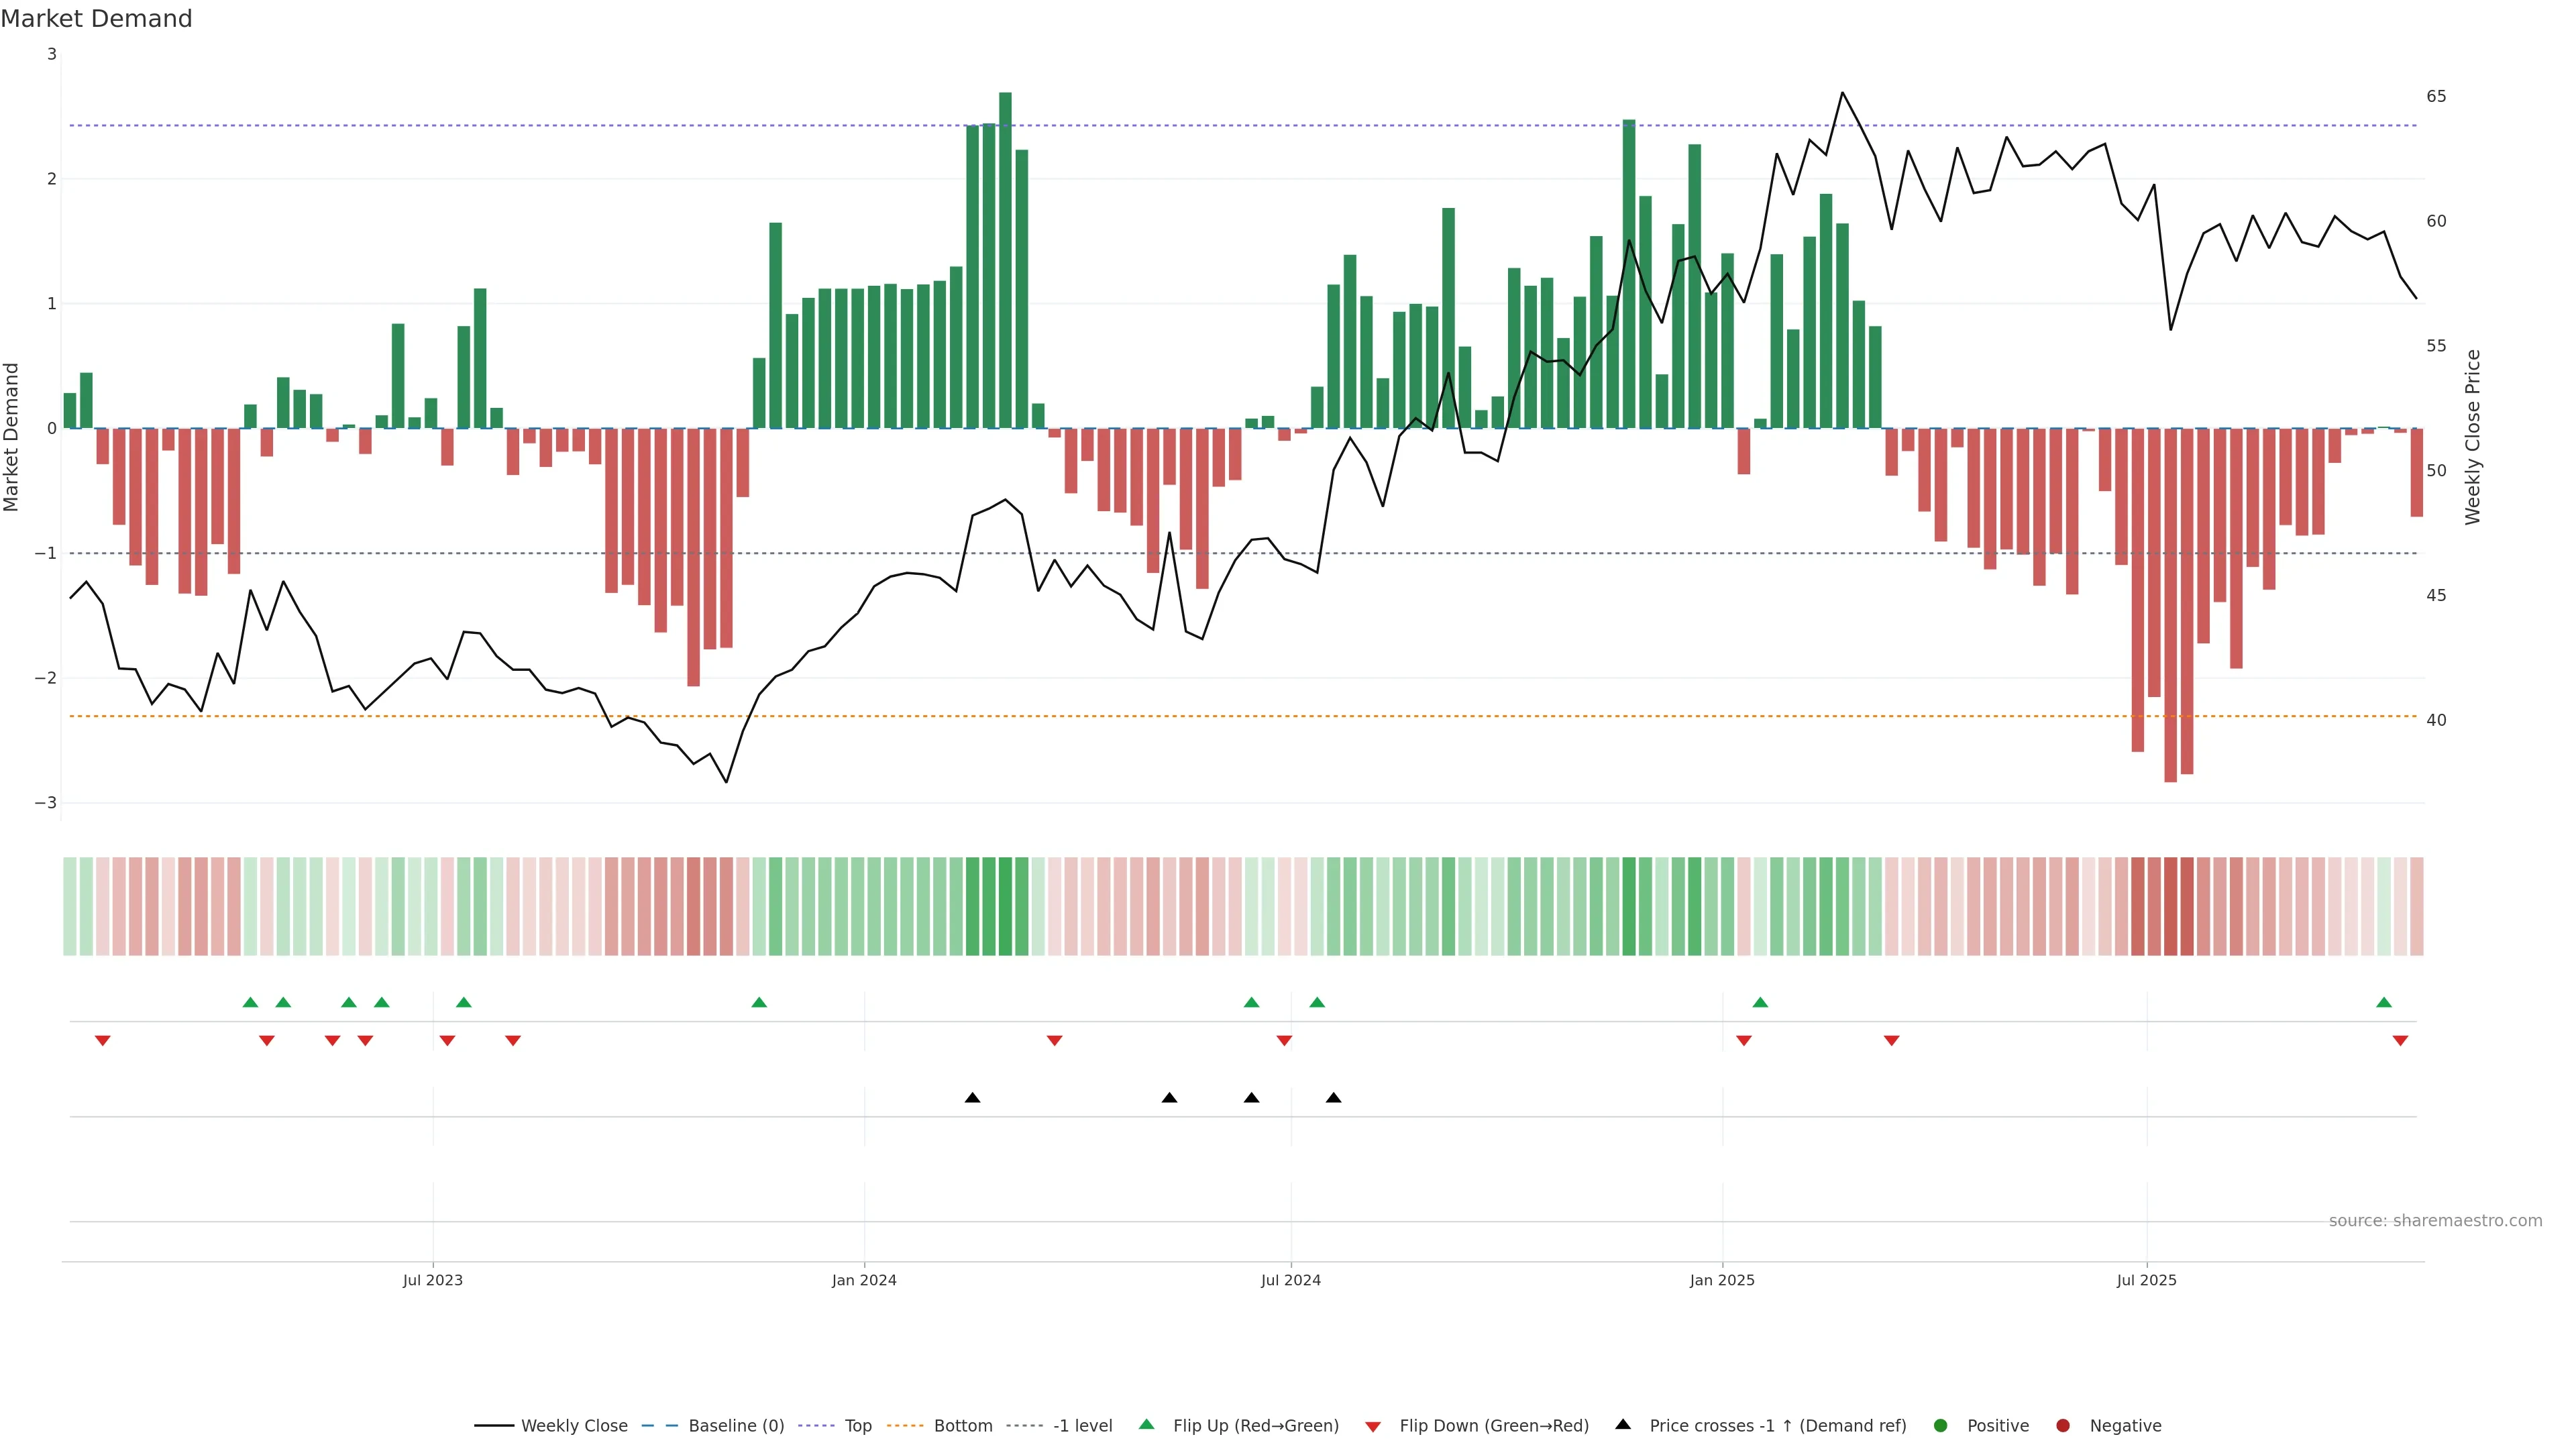
Task: Click Flip Up green triangle legend icon
Action: tap(1147, 1425)
